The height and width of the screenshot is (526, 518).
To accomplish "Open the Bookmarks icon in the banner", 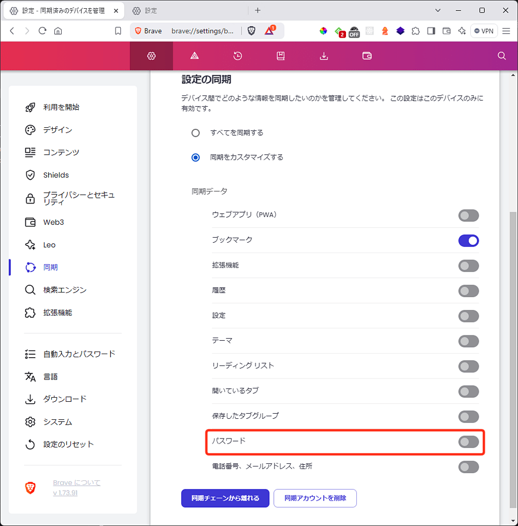I will [280, 56].
